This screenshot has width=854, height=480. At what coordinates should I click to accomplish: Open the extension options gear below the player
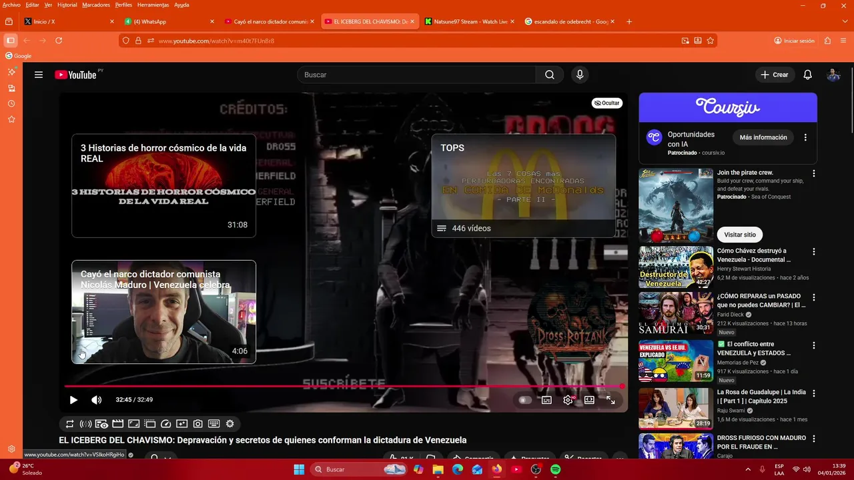tap(230, 424)
